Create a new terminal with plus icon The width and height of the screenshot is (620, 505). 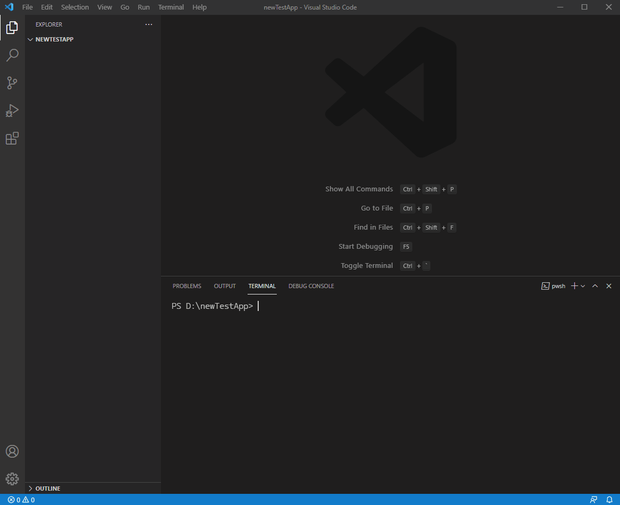pyautogui.click(x=574, y=286)
